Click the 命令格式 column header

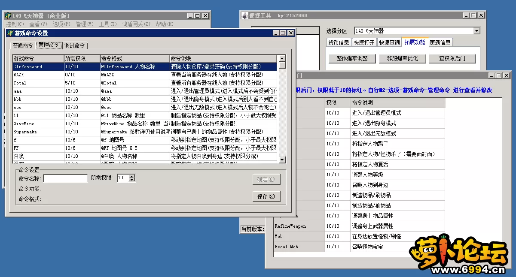[135, 58]
